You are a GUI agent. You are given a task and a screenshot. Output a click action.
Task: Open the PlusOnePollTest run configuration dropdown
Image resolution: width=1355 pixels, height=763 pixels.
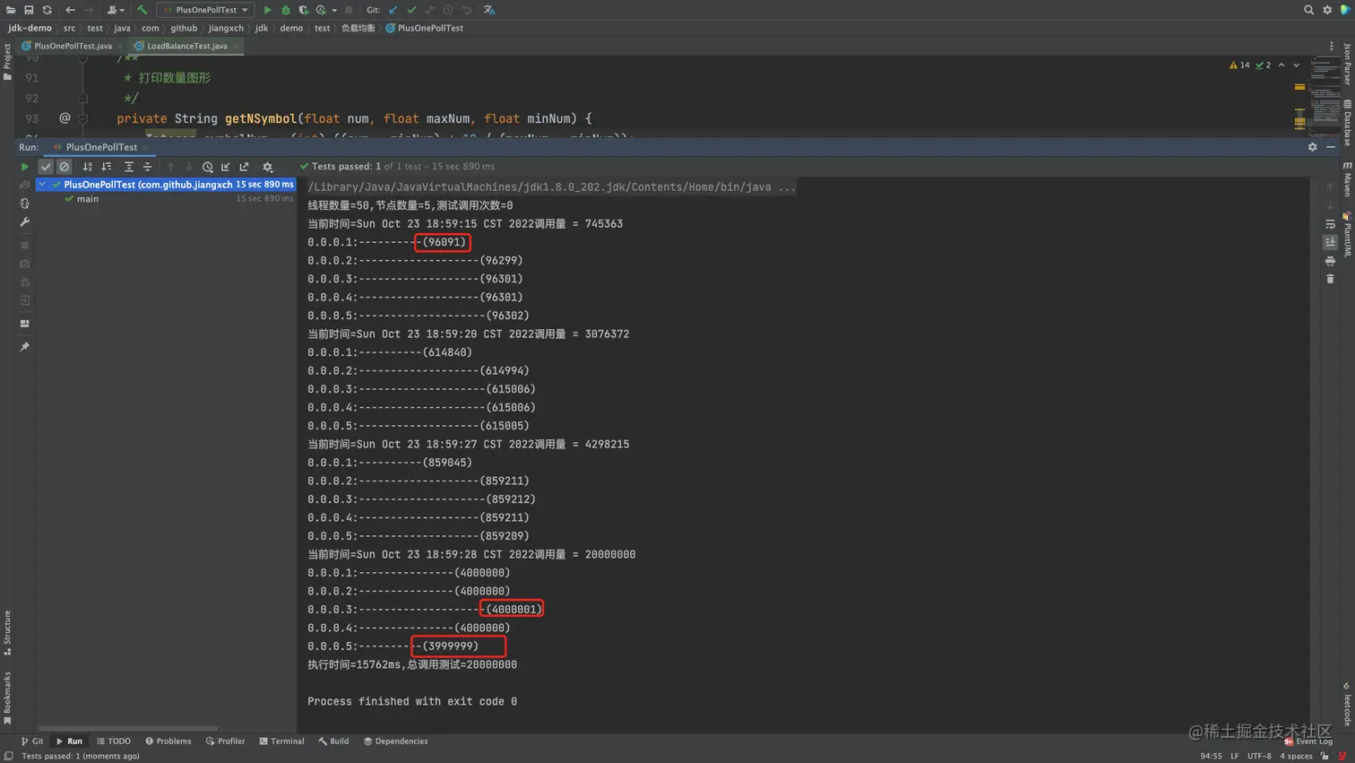[205, 10]
